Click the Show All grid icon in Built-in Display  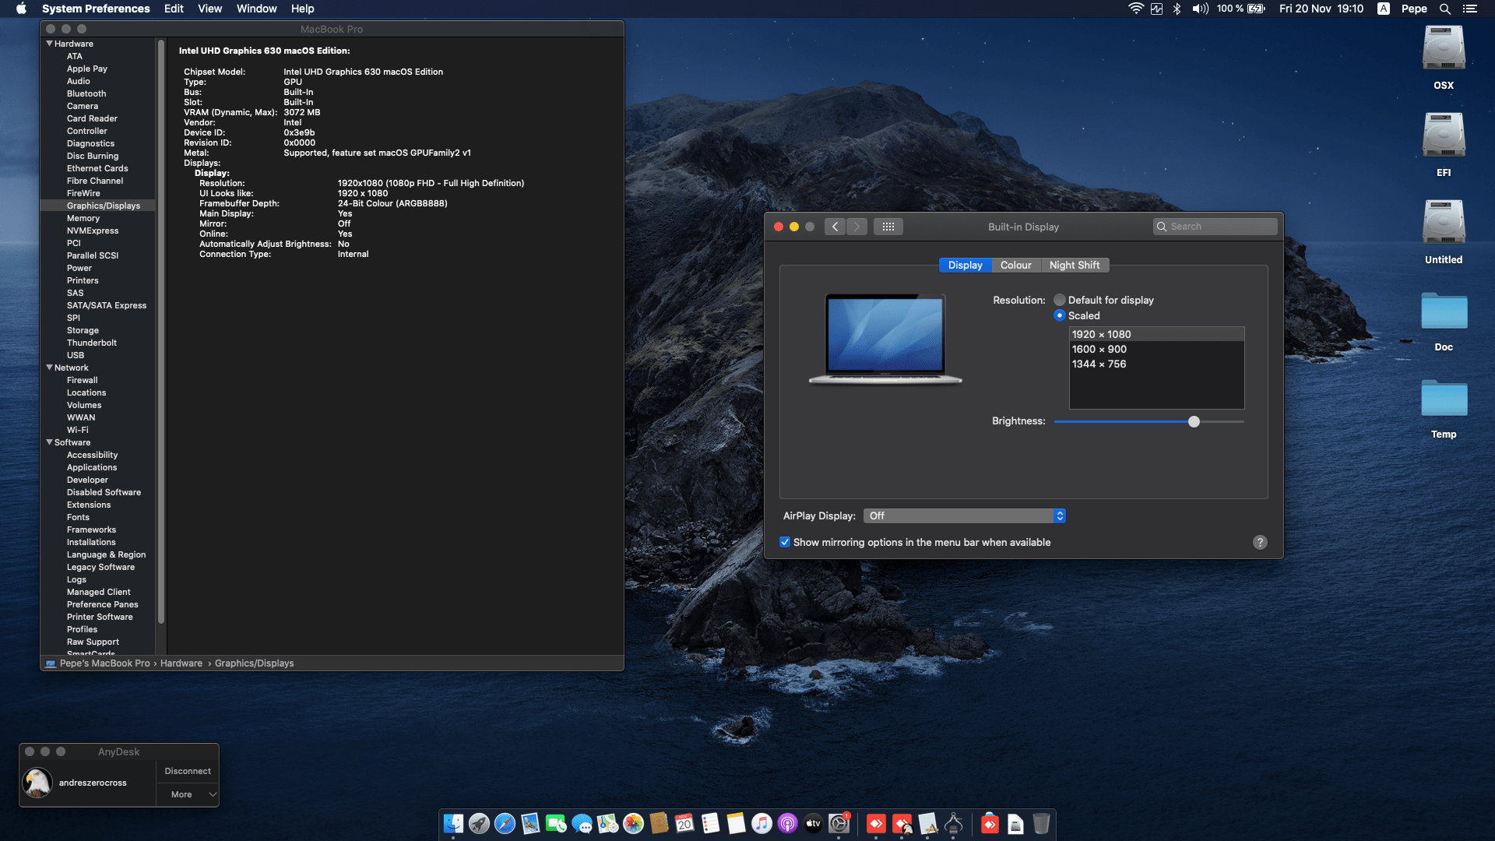[x=888, y=227]
